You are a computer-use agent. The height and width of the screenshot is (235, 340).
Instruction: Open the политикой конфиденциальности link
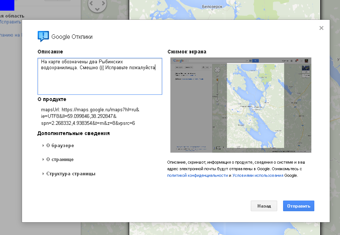tap(197, 175)
